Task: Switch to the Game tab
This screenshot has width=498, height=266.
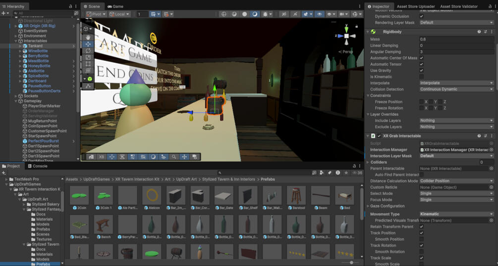Action: tap(115, 6)
